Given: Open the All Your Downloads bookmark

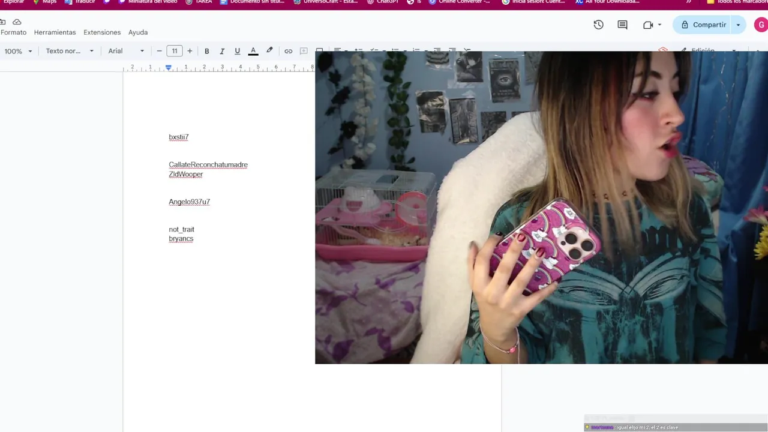Looking at the screenshot, I should (x=607, y=2).
